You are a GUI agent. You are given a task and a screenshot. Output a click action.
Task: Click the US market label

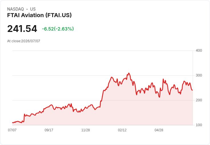pos(33,9)
